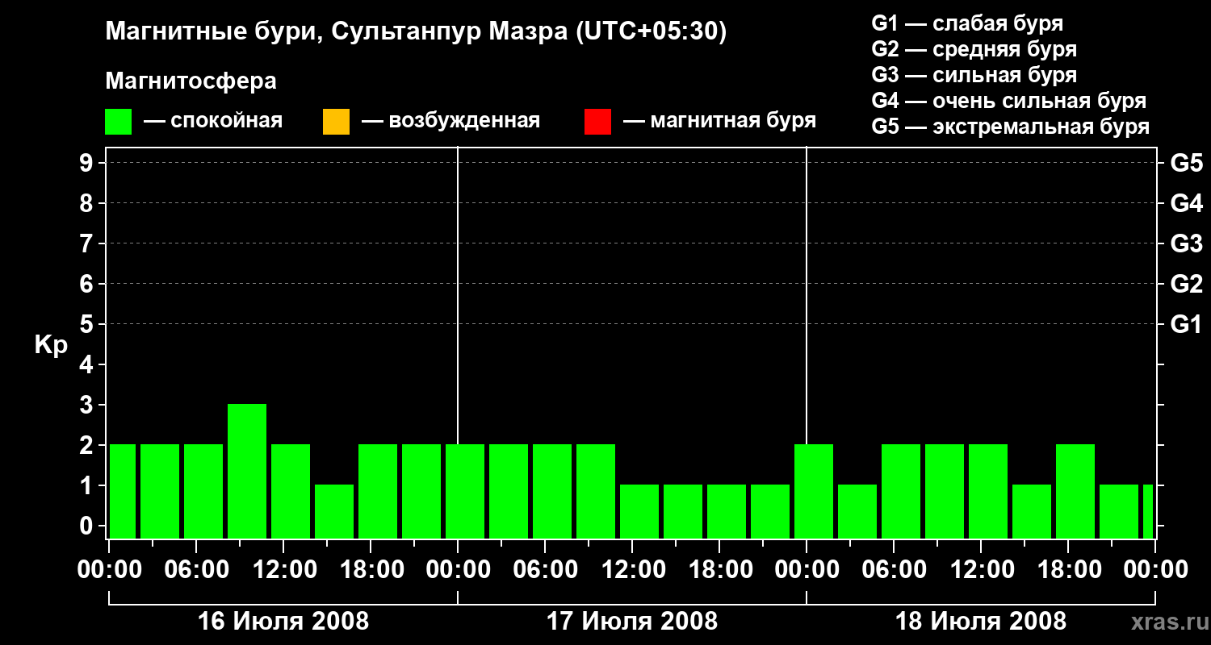Click the '7' value on the Kp axis

coord(88,243)
